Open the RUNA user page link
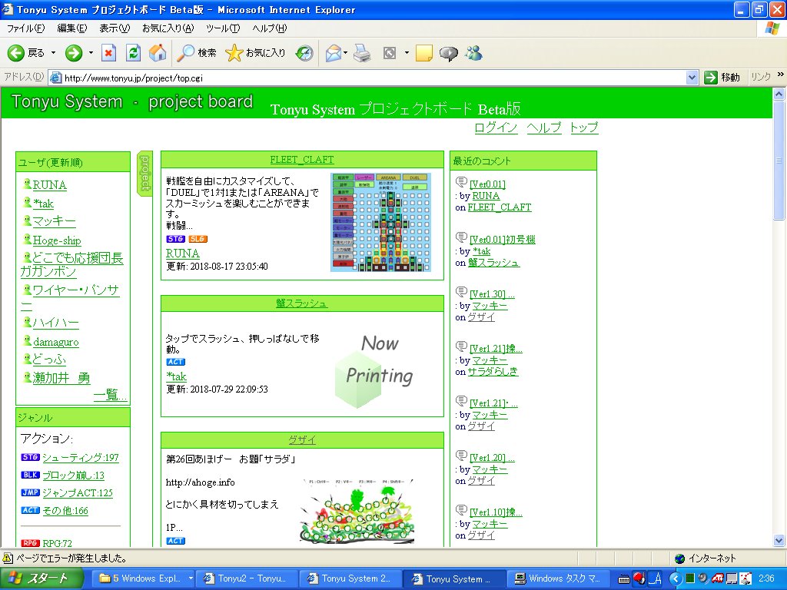The image size is (787, 590). 50,184
